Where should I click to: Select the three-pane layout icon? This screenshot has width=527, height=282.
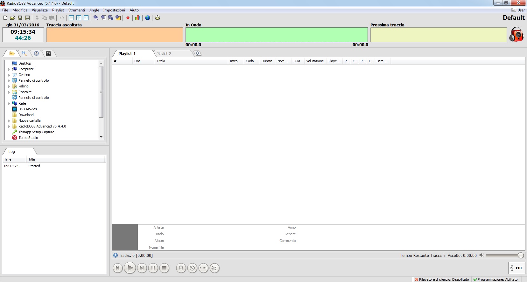tap(86, 18)
